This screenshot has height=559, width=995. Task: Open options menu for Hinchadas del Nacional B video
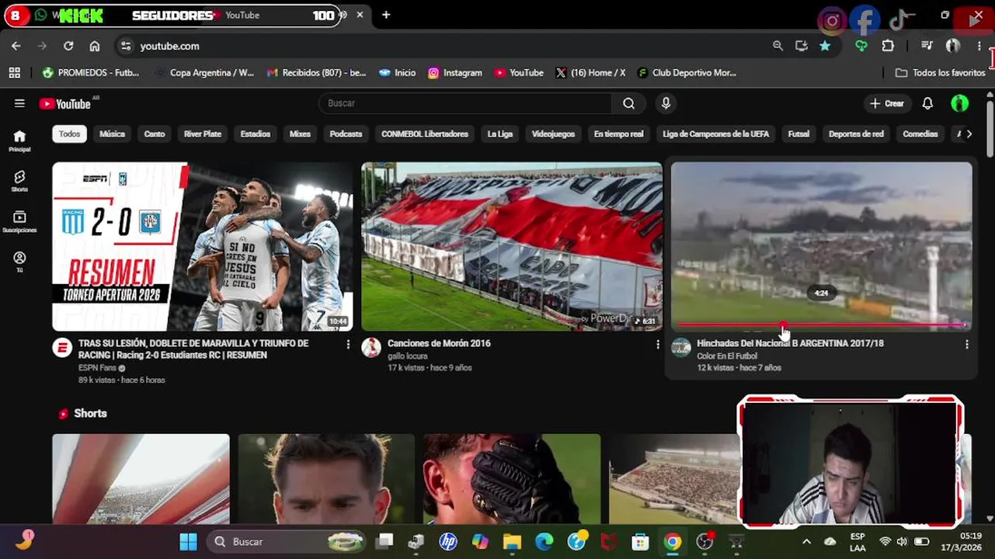tap(966, 344)
